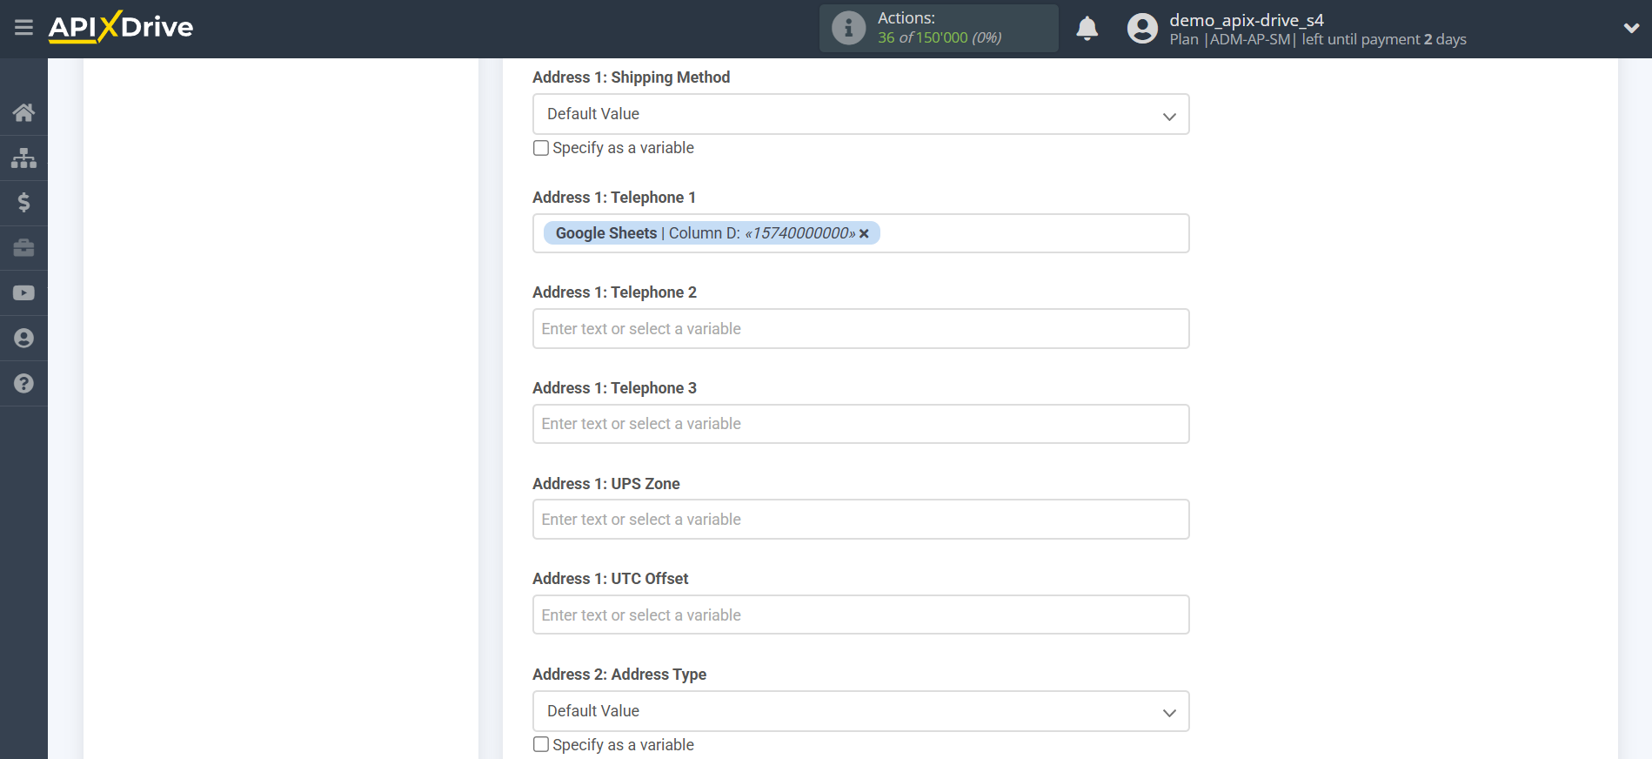Screen dimensions: 1652x759
Task: Click the Address 1 UTC Offset input
Action: tap(860, 615)
